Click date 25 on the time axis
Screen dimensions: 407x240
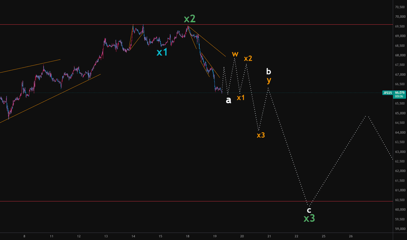click(x=324, y=236)
